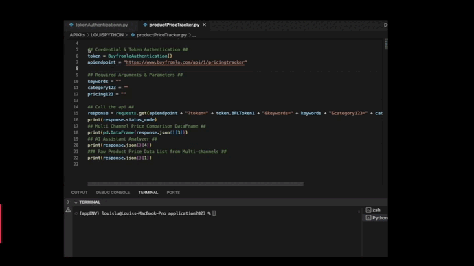Image resolution: width=474 pixels, height=266 pixels.
Task: Click 'print(pd.DataFrame(response.json()[3]))' line
Action: pyautogui.click(x=137, y=132)
